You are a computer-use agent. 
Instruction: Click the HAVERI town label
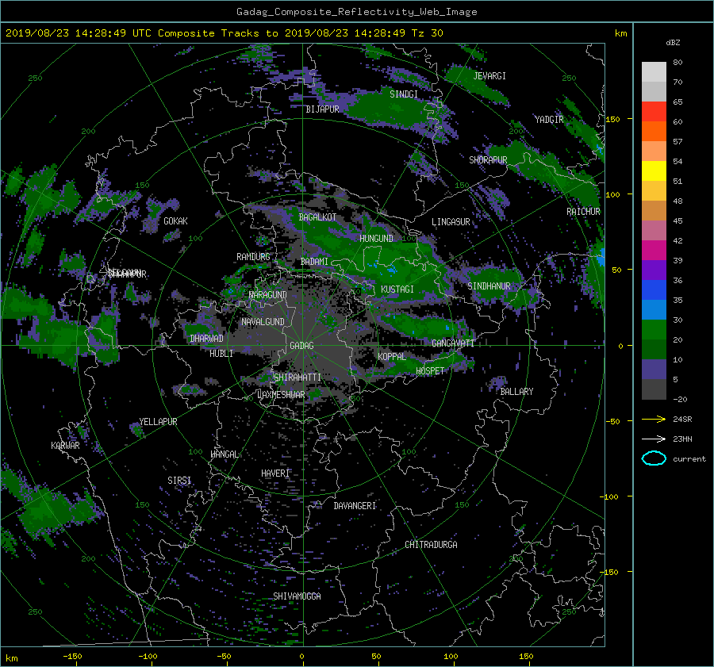275,473
